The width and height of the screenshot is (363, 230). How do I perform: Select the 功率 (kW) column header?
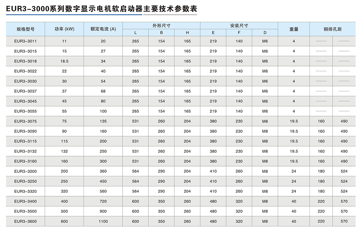pyautogui.click(x=64, y=29)
